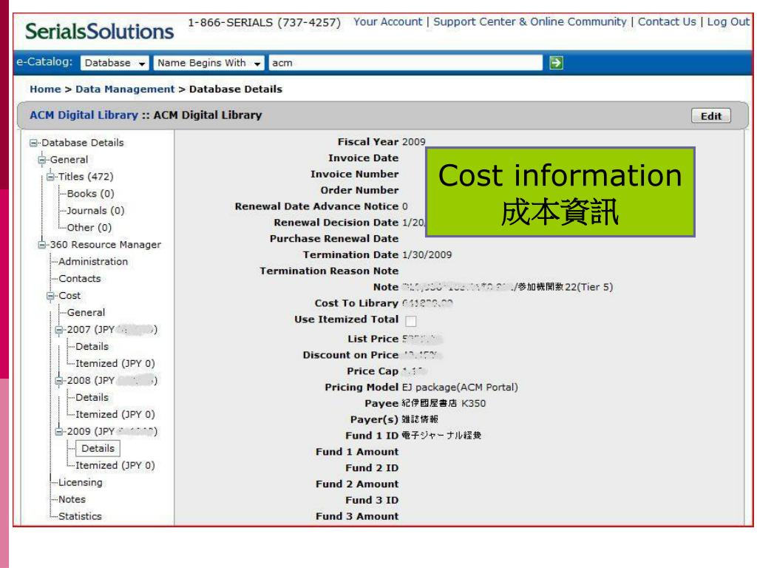This screenshot has height=568, width=757.
Task: Open Itemized (JPY 0) under 2007
Action: (115, 363)
